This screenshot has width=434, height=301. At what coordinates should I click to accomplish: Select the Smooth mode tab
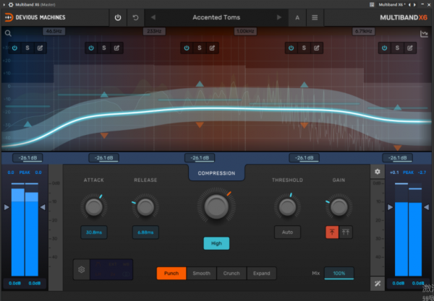(x=202, y=274)
